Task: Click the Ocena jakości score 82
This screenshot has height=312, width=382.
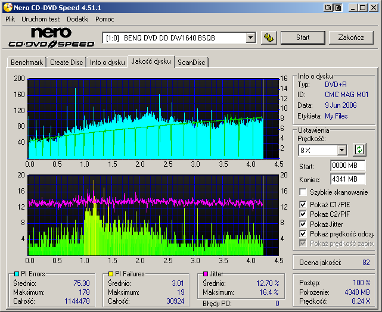Action: pyautogui.click(x=366, y=263)
